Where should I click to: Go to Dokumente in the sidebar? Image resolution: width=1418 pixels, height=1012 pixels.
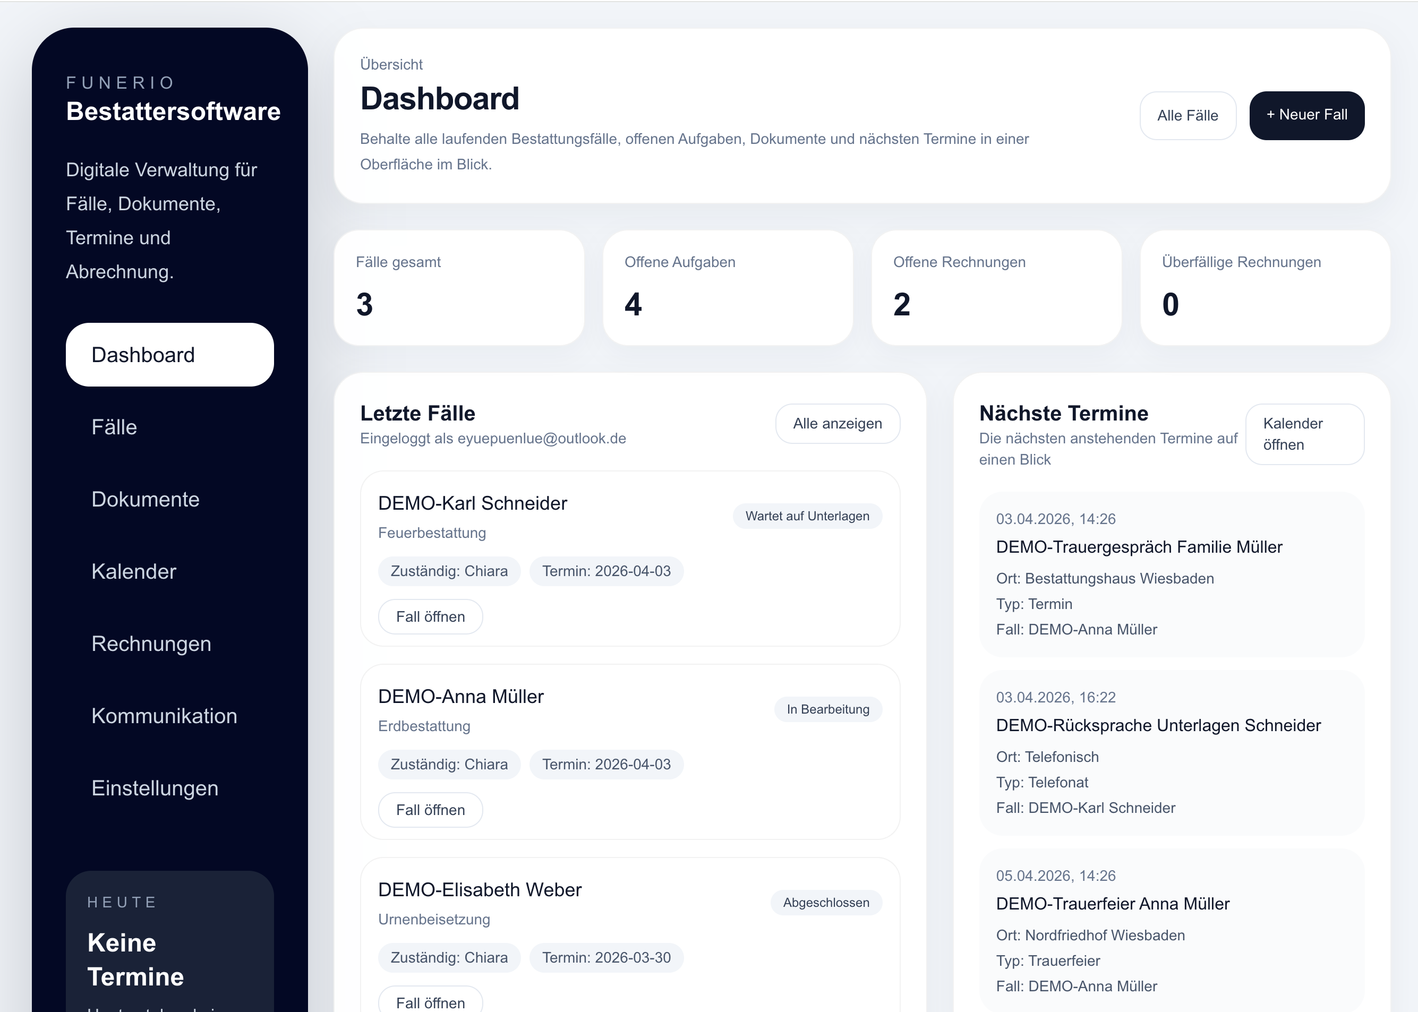(x=145, y=499)
